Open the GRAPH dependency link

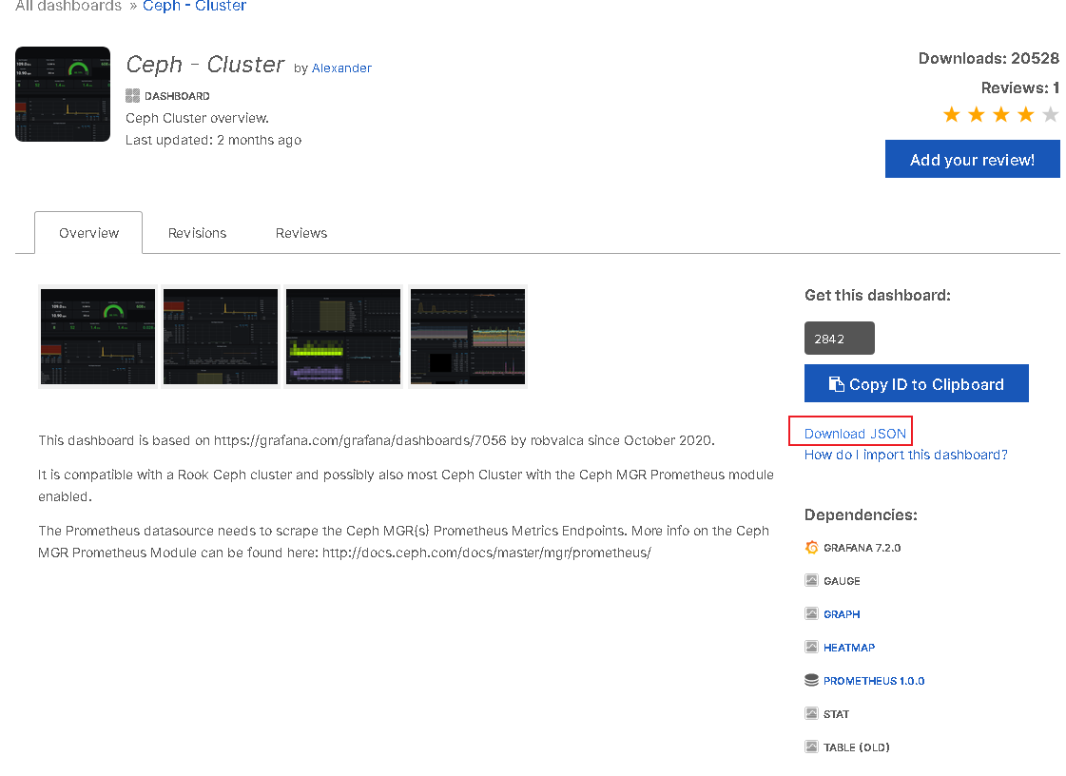[842, 614]
